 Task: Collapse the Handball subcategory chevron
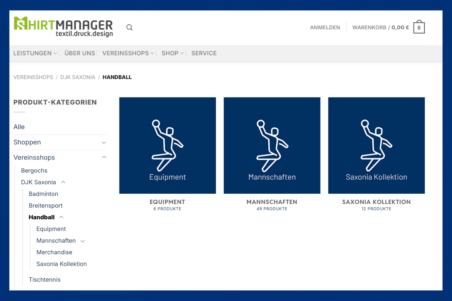pos(62,217)
